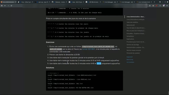Click exercise about 'premier janvier et le premier juin'
169x95 pixels.
click(77, 58)
